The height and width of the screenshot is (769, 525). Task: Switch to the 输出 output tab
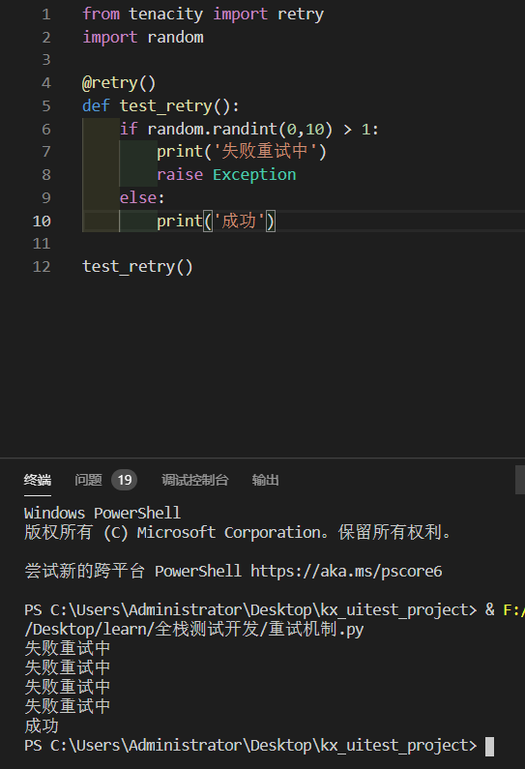265,480
